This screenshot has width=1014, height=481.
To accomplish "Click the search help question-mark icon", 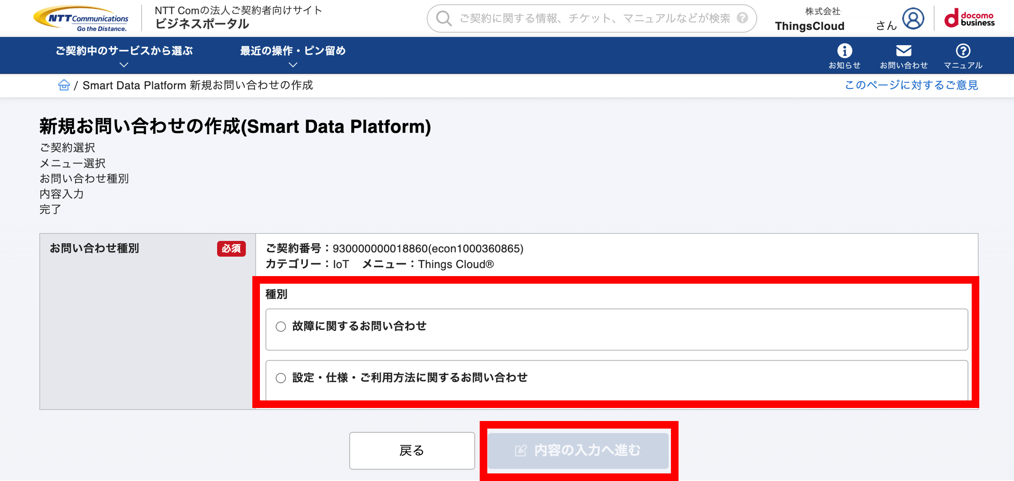I will [742, 18].
